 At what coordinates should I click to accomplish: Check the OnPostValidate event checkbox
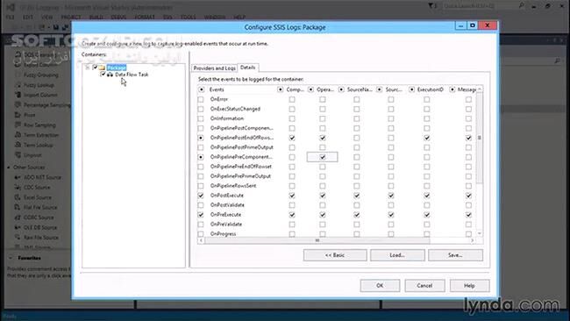[201, 205]
